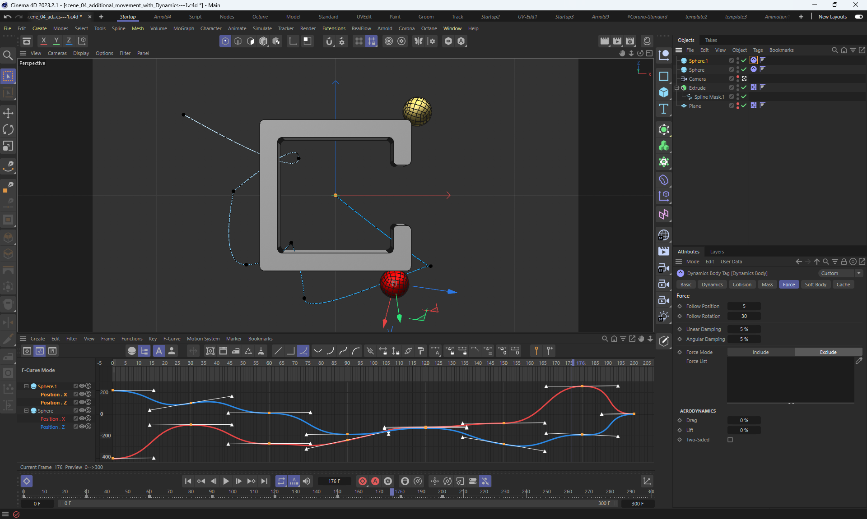Collapse the Sphere.1 track in F-Curve list

[x=26, y=386]
